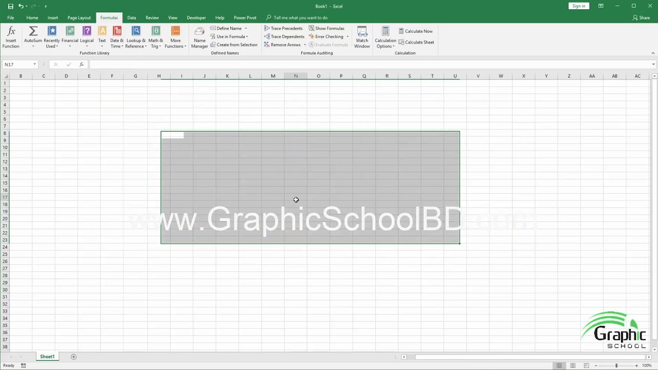Click the Sign in button
The width and height of the screenshot is (658, 370).
coord(579,6)
